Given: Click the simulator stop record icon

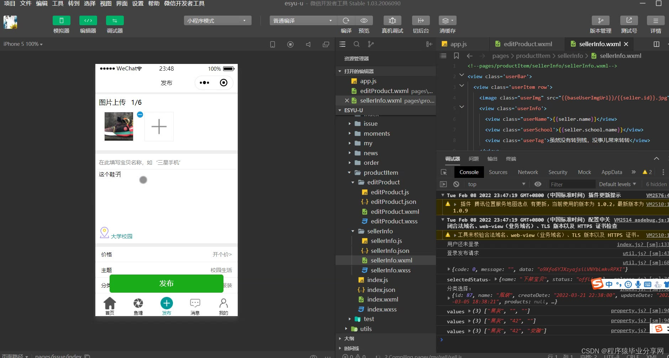Looking at the screenshot, I should [290, 44].
